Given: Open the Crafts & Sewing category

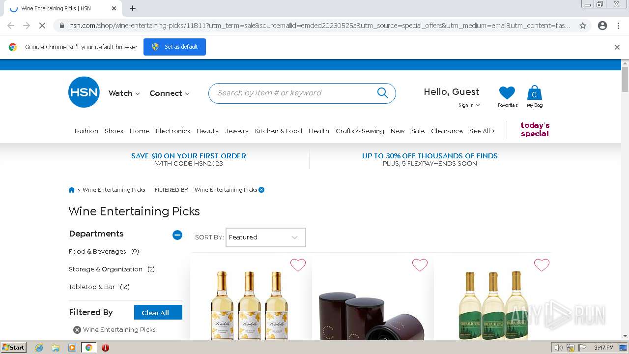Looking at the screenshot, I should click(360, 131).
